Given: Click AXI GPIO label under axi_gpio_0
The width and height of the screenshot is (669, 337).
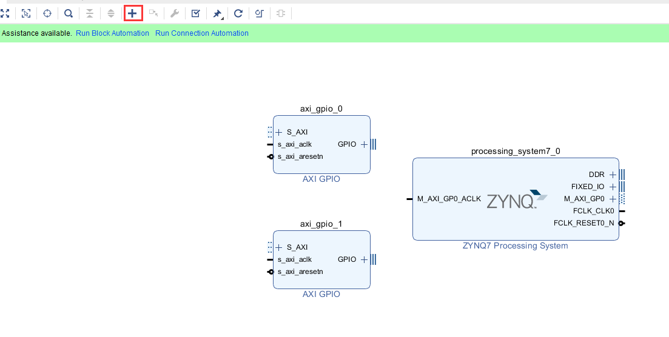Looking at the screenshot, I should (x=321, y=179).
